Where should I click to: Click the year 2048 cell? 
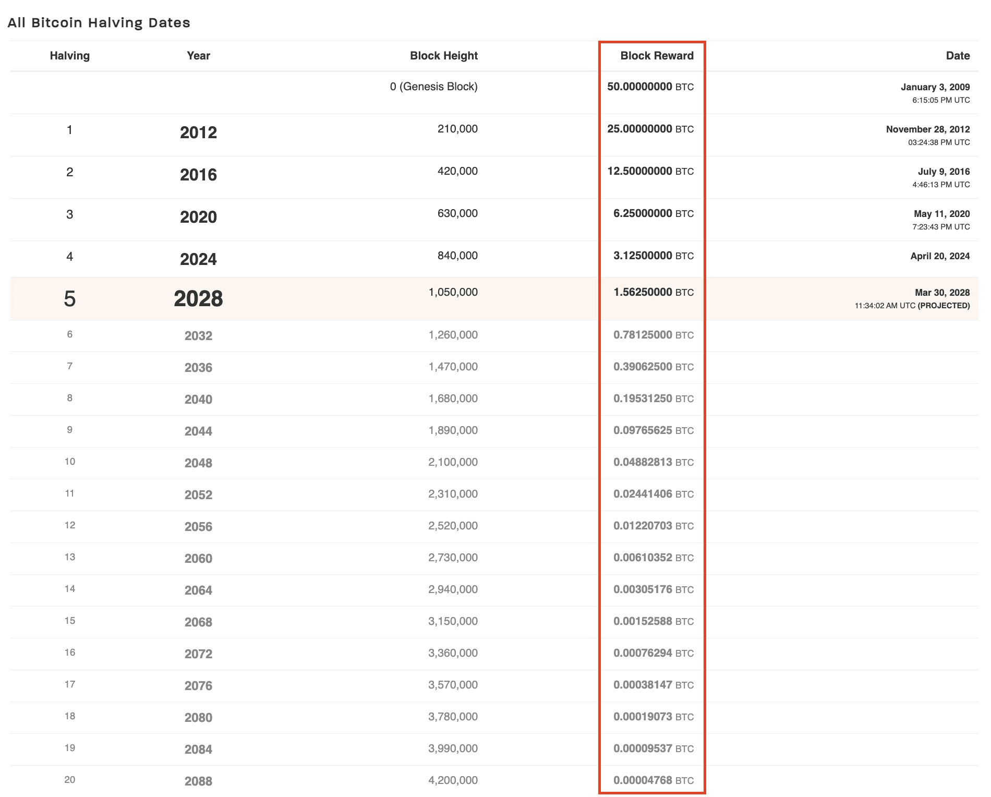click(x=198, y=463)
